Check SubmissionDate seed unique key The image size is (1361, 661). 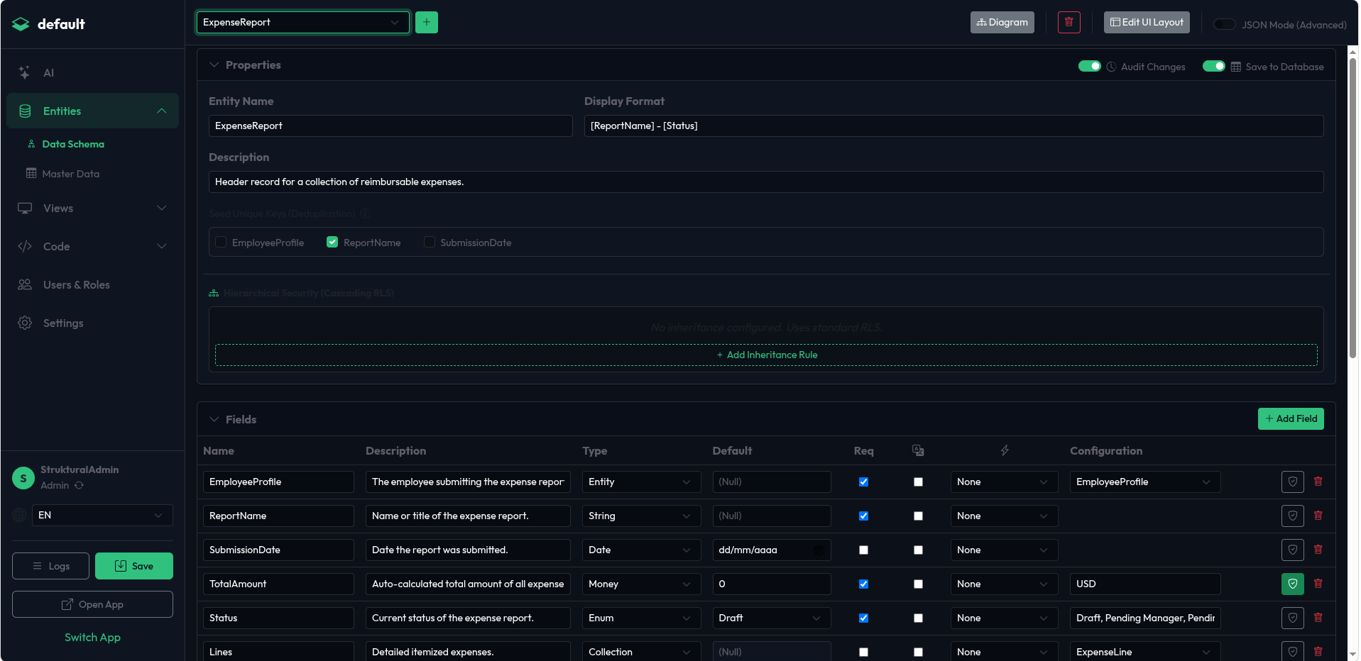[429, 242]
